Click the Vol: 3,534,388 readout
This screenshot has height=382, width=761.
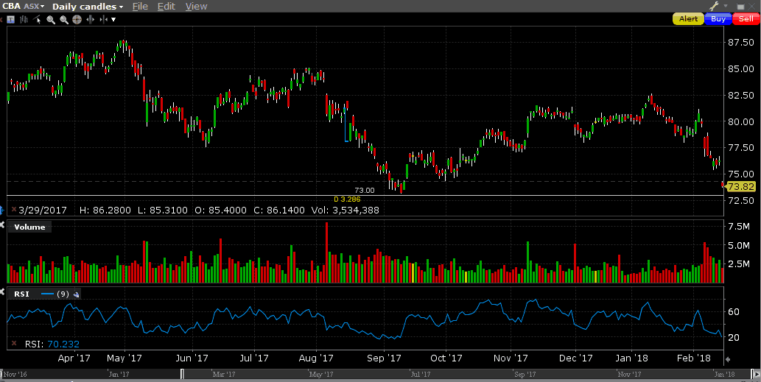point(346,210)
